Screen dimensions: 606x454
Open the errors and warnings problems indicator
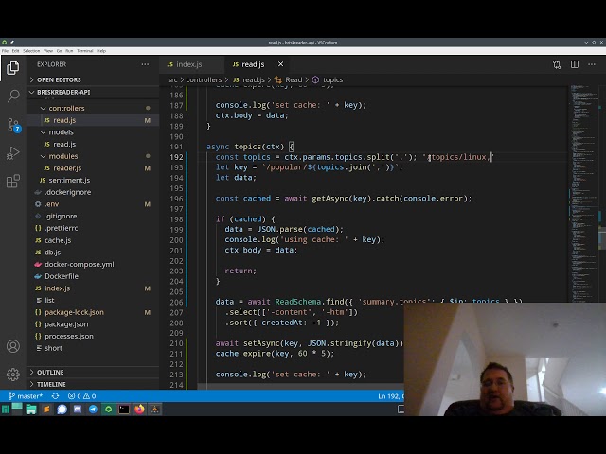[x=81, y=396]
